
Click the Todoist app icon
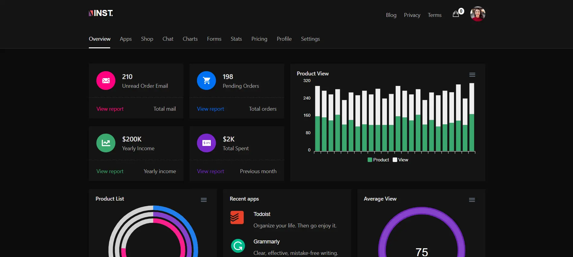(237, 217)
